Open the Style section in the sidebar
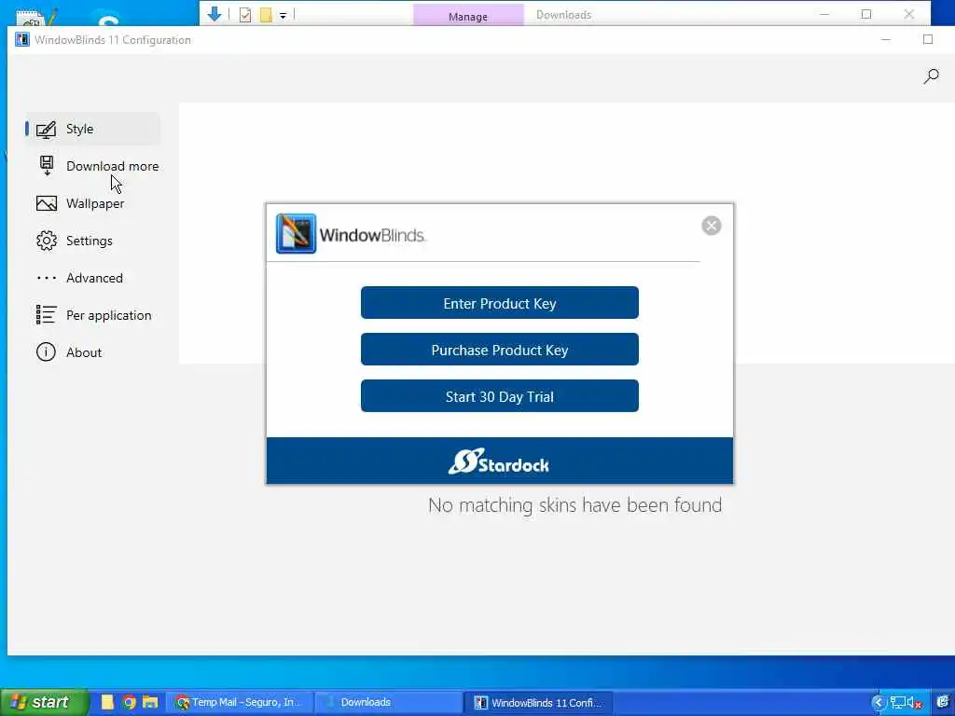This screenshot has width=955, height=716. (92, 129)
